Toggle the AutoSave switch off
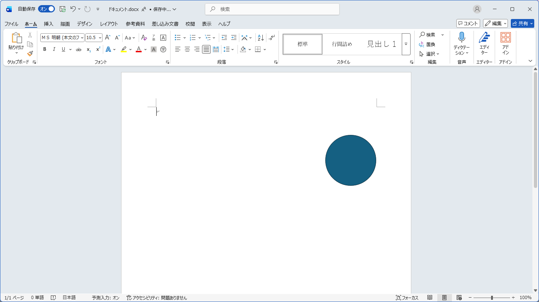The image size is (539, 302). tap(46, 9)
